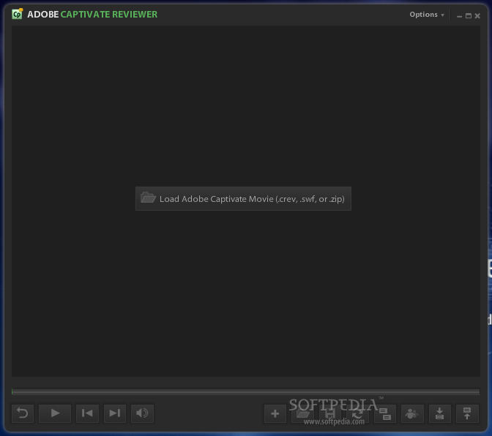Click the playback progress bar
This screenshot has height=436, width=492.
click(246, 391)
